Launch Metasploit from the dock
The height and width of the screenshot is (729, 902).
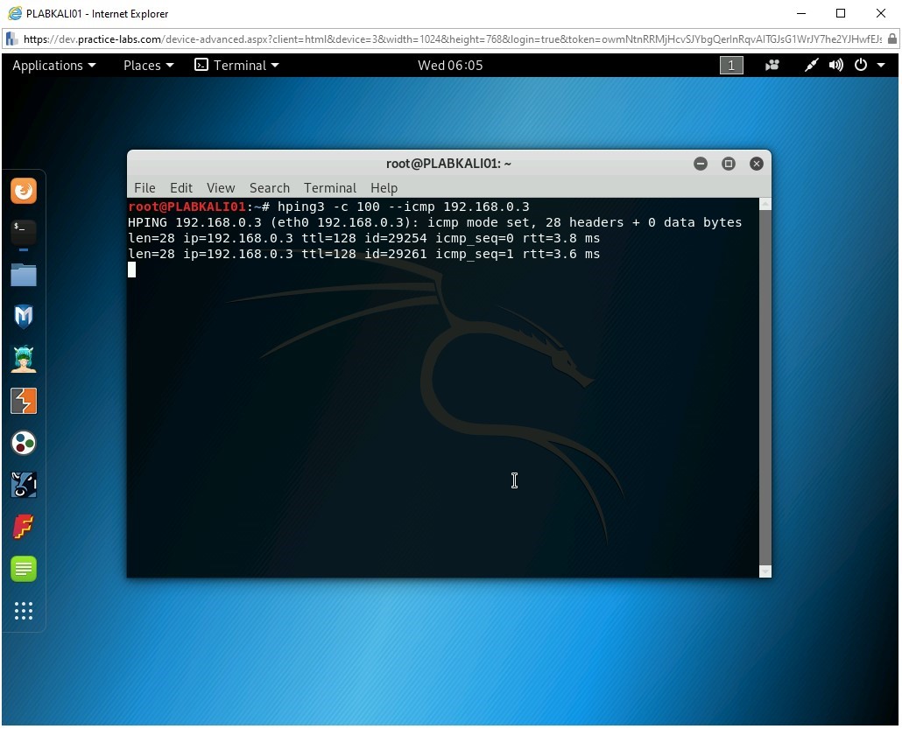coord(24,317)
